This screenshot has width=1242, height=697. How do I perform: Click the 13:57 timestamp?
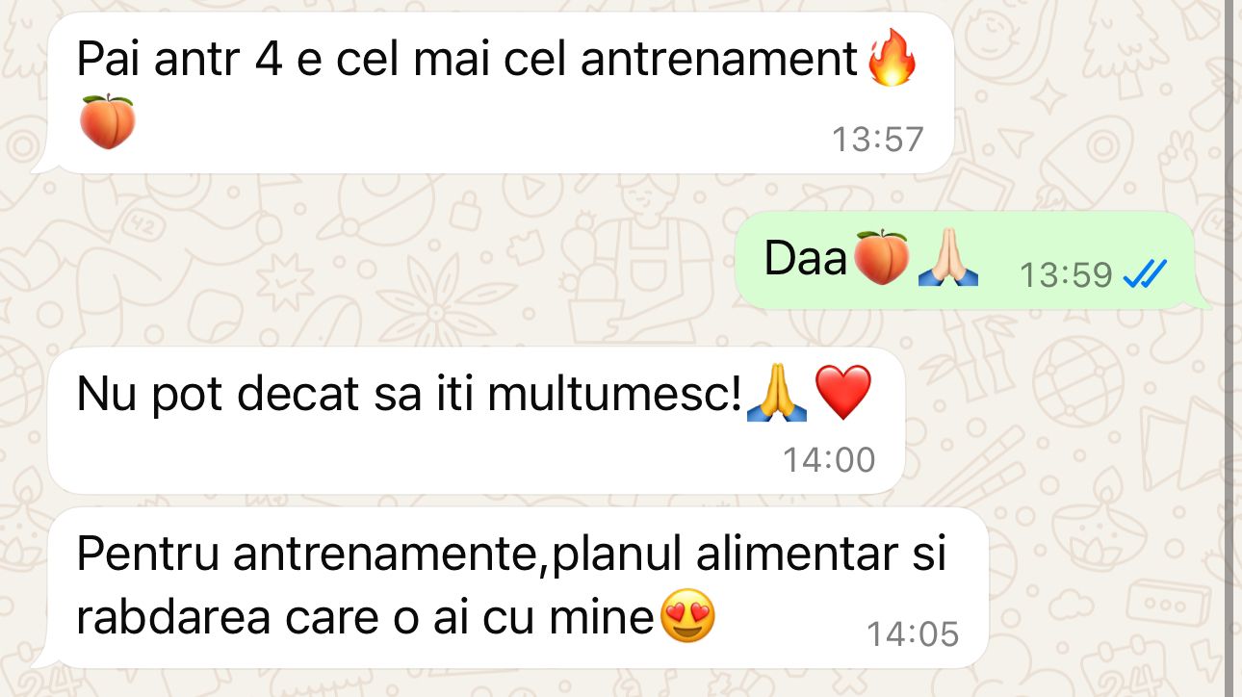tap(878, 140)
